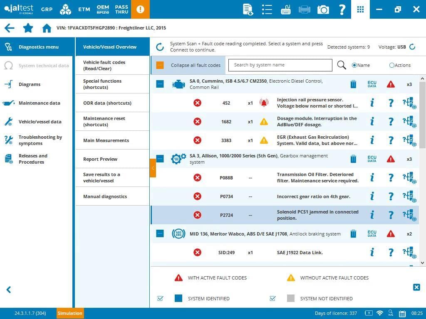
Task: Click the refresh system scan icon
Action: [160, 47]
